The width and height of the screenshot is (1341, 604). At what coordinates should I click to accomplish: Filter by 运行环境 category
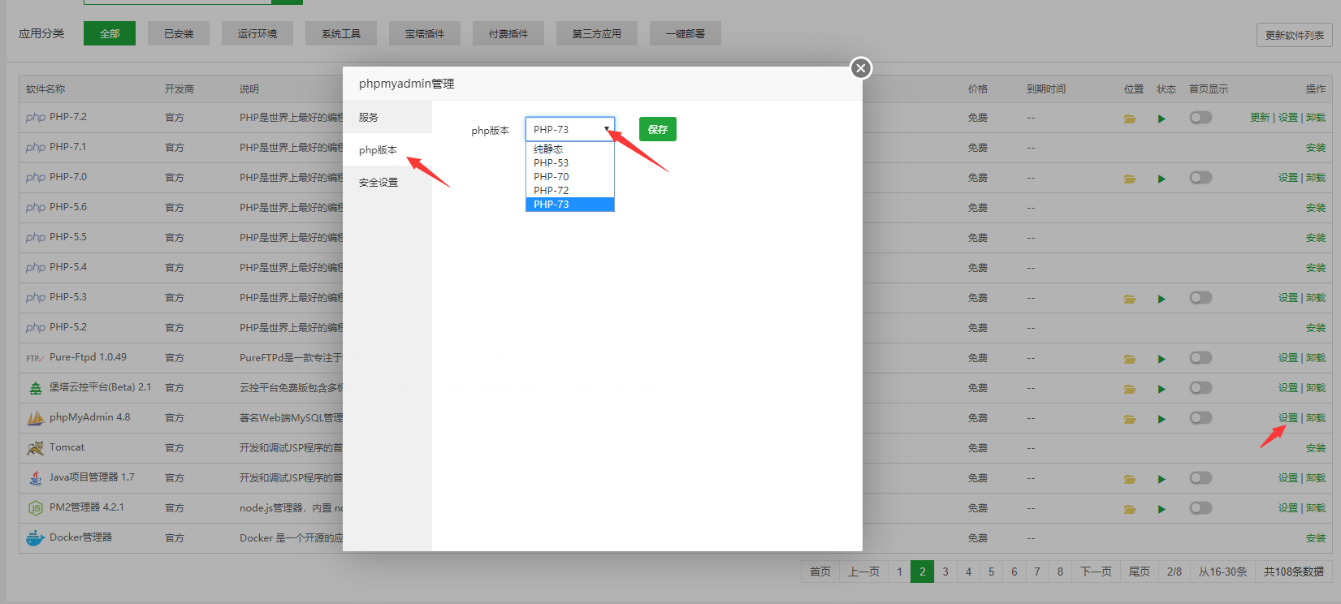tap(257, 33)
